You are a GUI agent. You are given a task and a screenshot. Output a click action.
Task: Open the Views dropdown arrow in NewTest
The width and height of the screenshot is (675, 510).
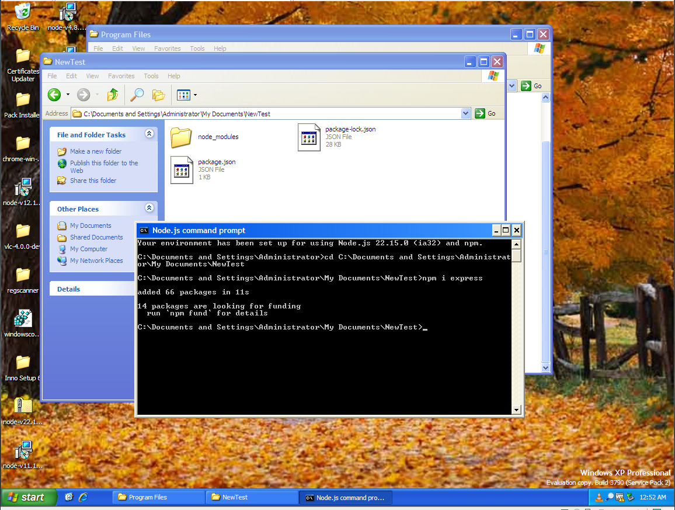(x=196, y=95)
